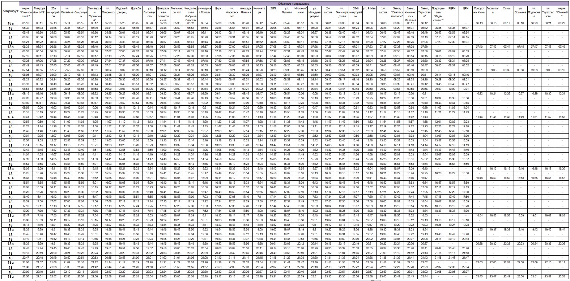Click the Микрорайон №21 column header
The image size is (570, 281).
tap(39, 13)
